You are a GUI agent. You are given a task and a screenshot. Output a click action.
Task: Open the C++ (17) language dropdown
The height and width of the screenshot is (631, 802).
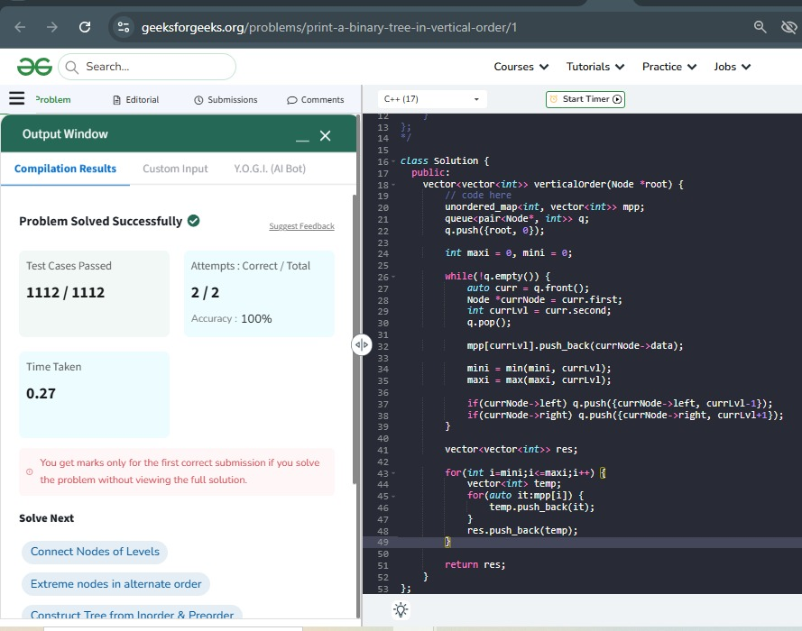point(432,99)
